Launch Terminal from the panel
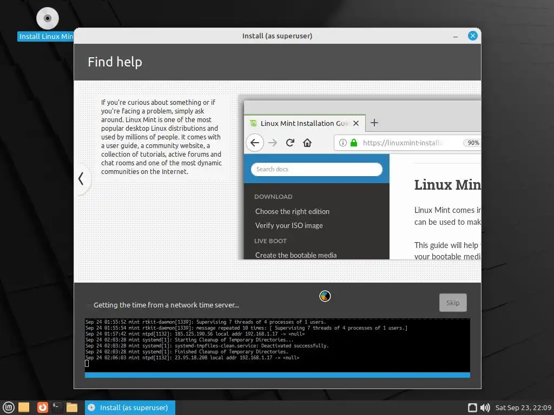 pos(57,407)
